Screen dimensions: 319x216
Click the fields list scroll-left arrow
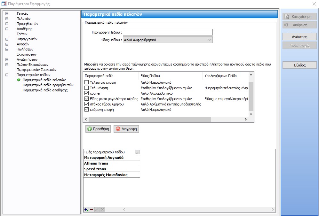click(86, 119)
